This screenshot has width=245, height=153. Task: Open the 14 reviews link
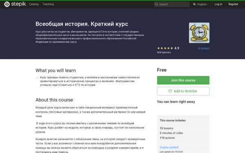pos(203,48)
